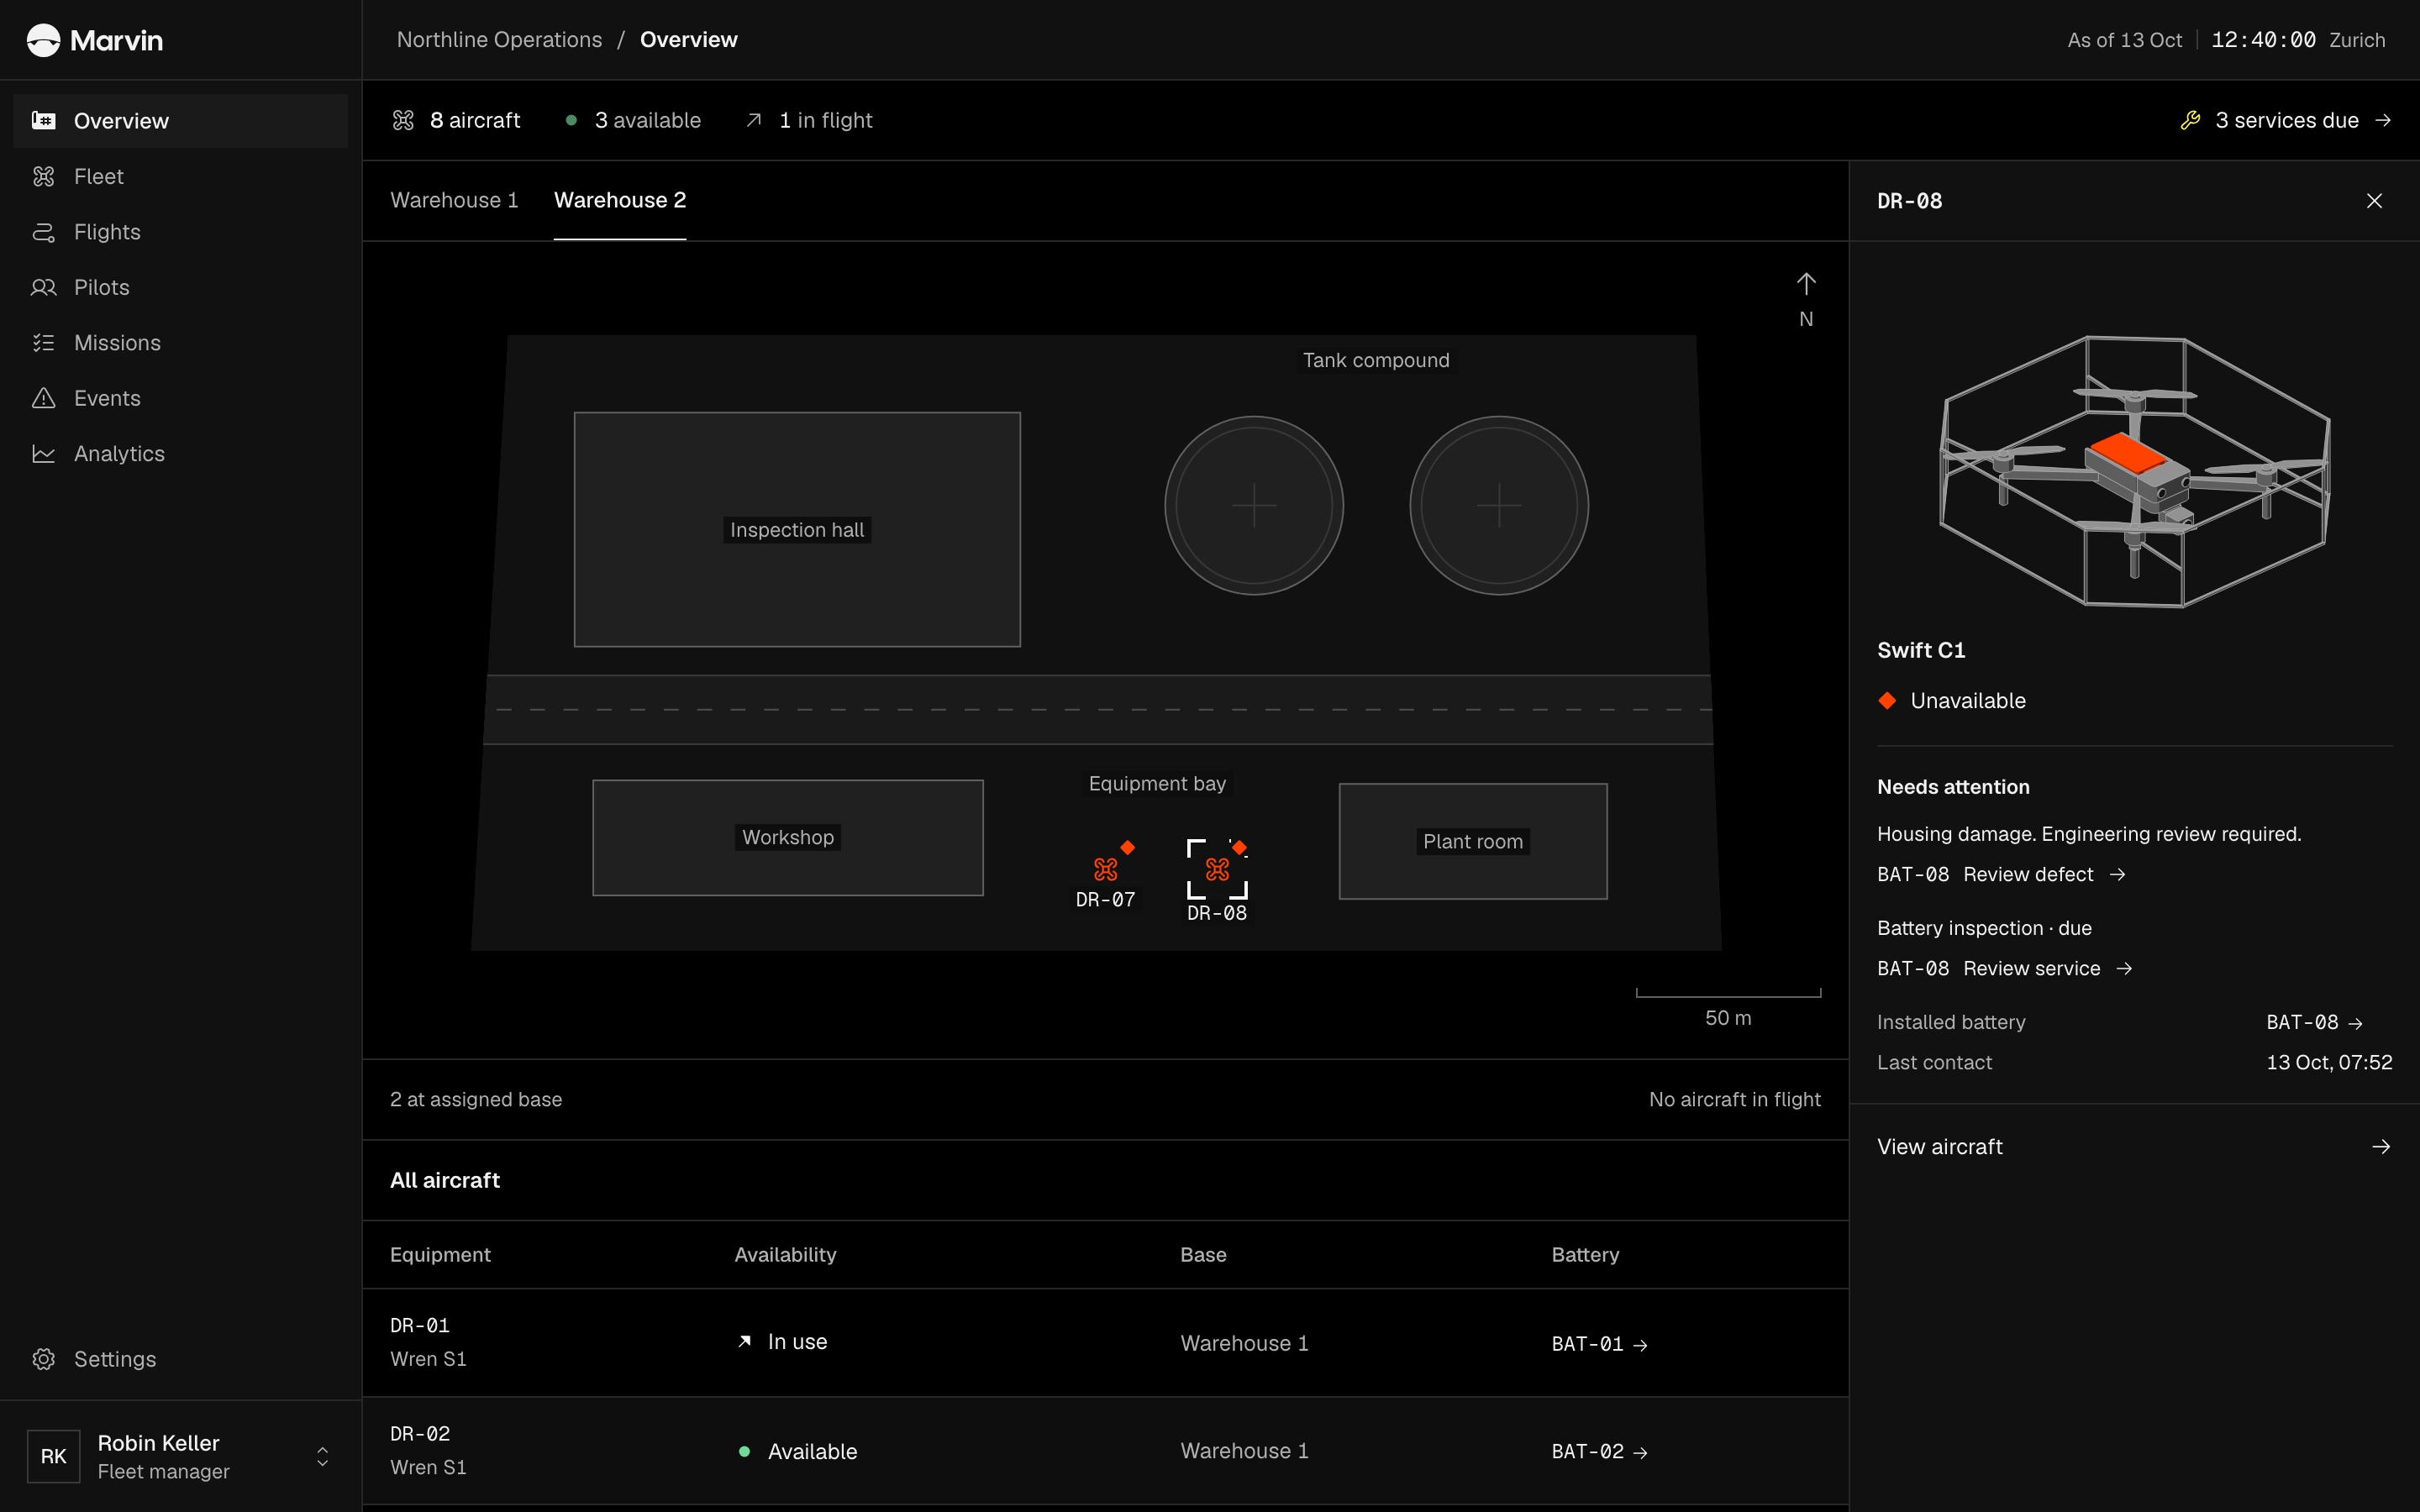Click the DR-02 table row
The height and width of the screenshot is (1512, 2420).
(1105, 1451)
